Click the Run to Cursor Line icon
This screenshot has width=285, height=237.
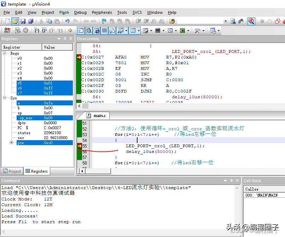click(60, 31)
